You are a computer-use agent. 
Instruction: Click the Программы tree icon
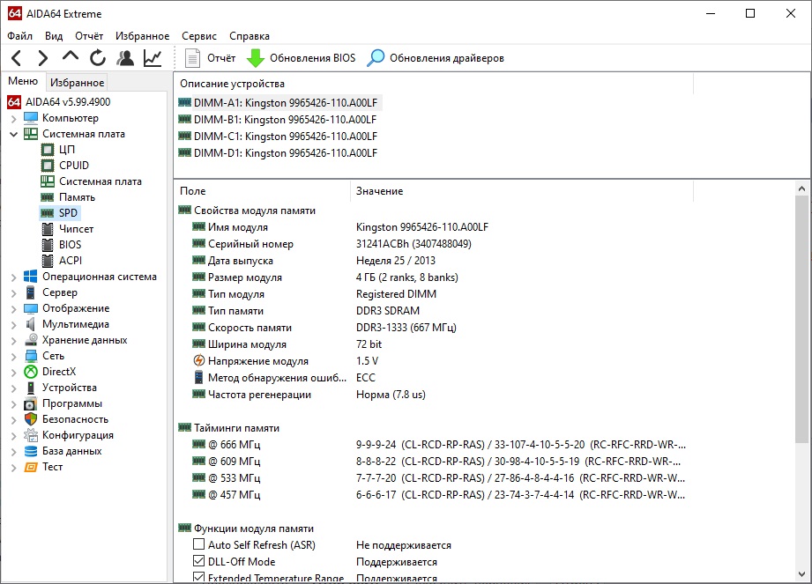click(x=31, y=403)
